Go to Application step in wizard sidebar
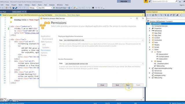Viewport: 185px width, 104px height. (46, 36)
